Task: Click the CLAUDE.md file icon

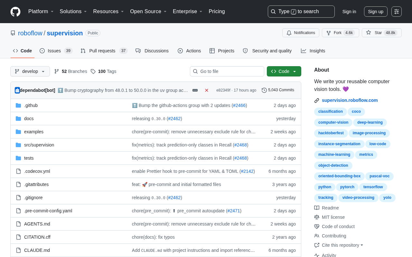Action: tap(18, 250)
